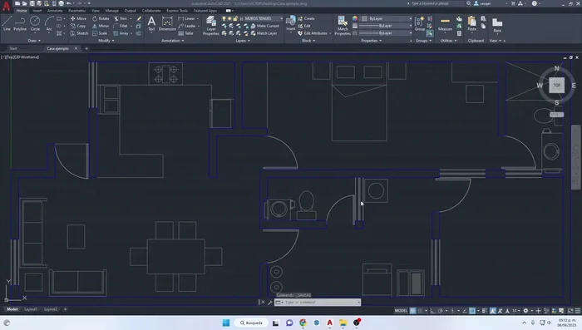582x330 pixels.
Task: Expand the Properties panel
Action: [x=371, y=41]
